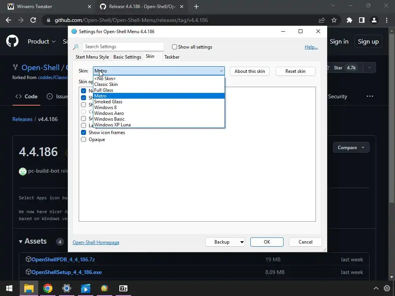Image resolution: width=395 pixels, height=296 pixels.
Task: Open the Compare dropdown
Action: pos(351,148)
